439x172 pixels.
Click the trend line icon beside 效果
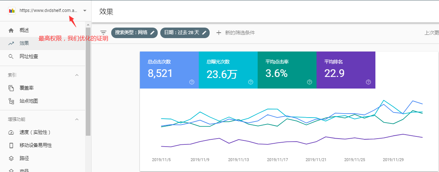11,43
